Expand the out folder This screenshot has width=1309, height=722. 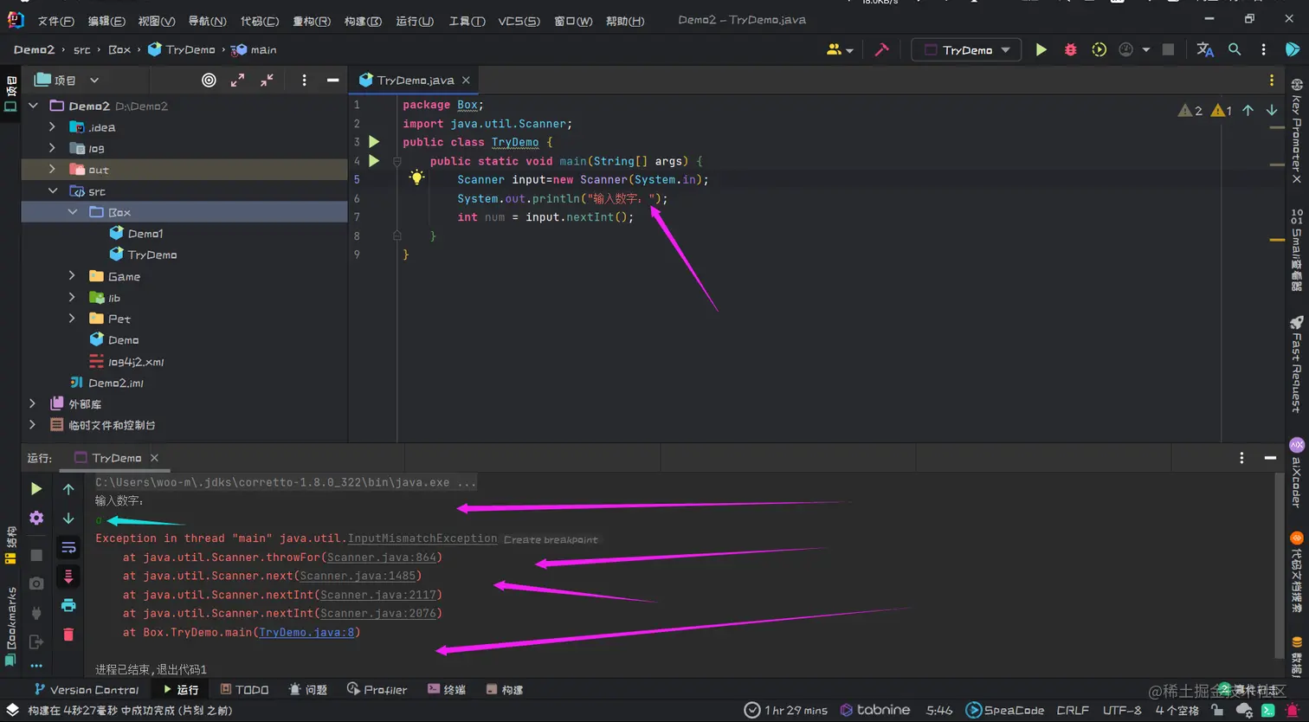(52, 170)
